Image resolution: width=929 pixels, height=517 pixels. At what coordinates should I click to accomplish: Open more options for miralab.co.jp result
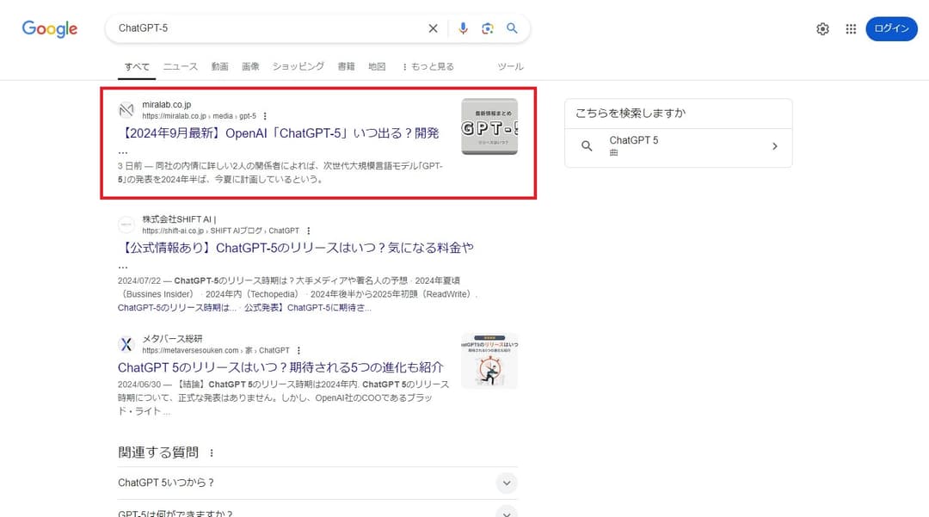(265, 116)
